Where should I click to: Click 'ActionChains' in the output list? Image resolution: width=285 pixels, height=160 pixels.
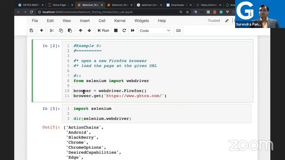[83, 128]
